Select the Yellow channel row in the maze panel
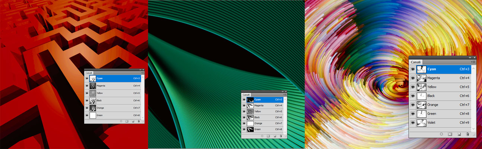 (113, 93)
